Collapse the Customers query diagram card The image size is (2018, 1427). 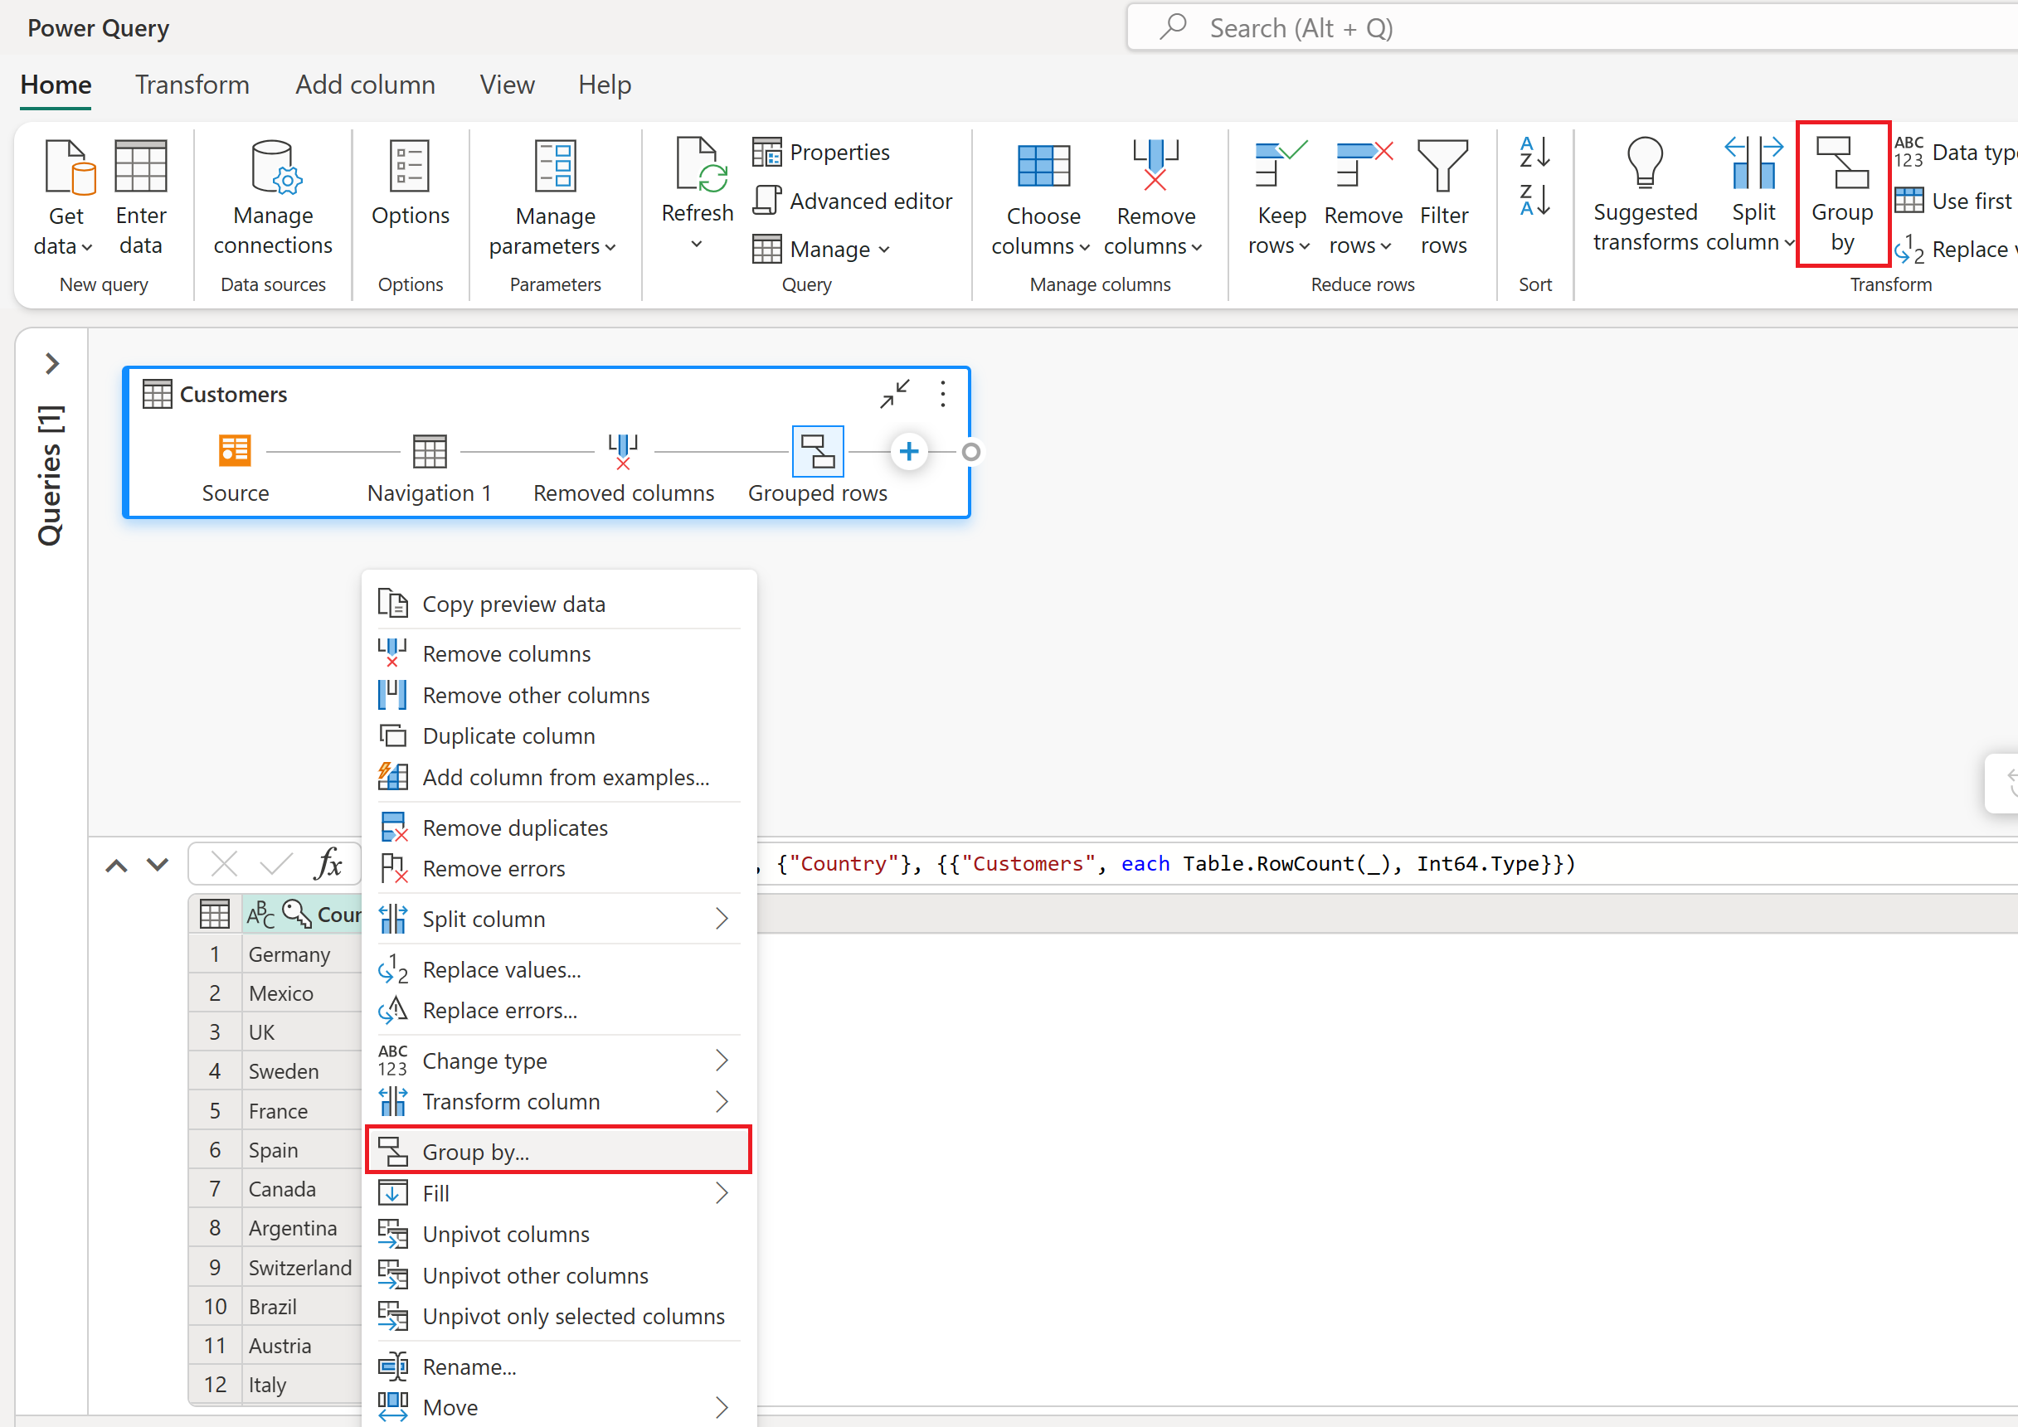pyautogui.click(x=894, y=395)
